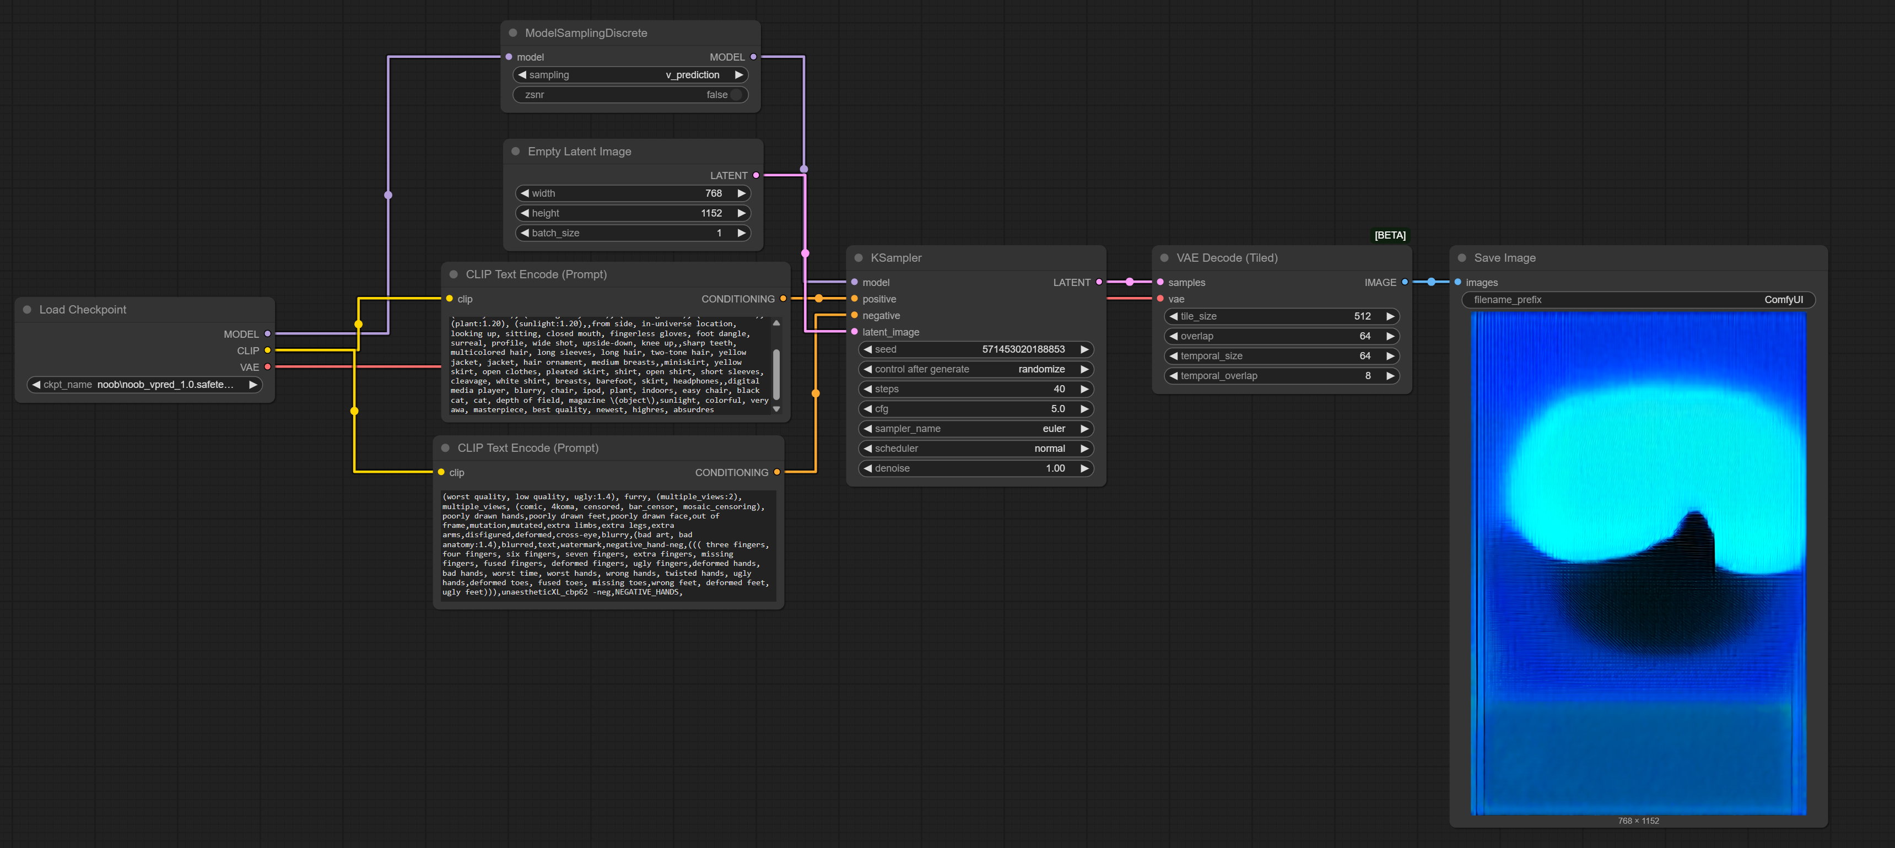This screenshot has width=1895, height=848.
Task: Click the CLIP output port on Load Checkpoint
Action: coord(268,351)
